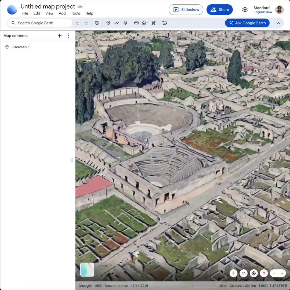
Task: Click the fly to my location icon
Action: point(254,273)
